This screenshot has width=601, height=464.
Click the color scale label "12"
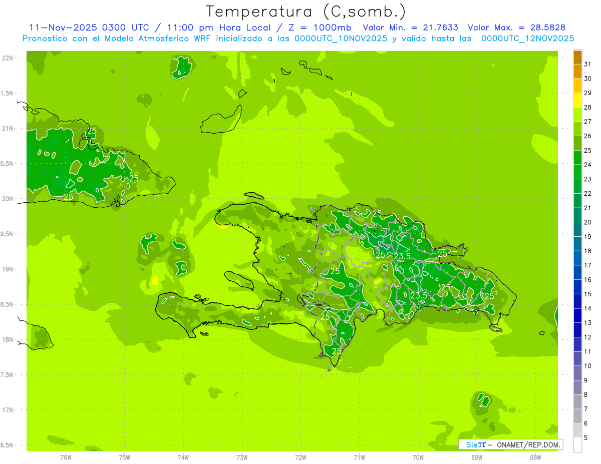click(587, 337)
